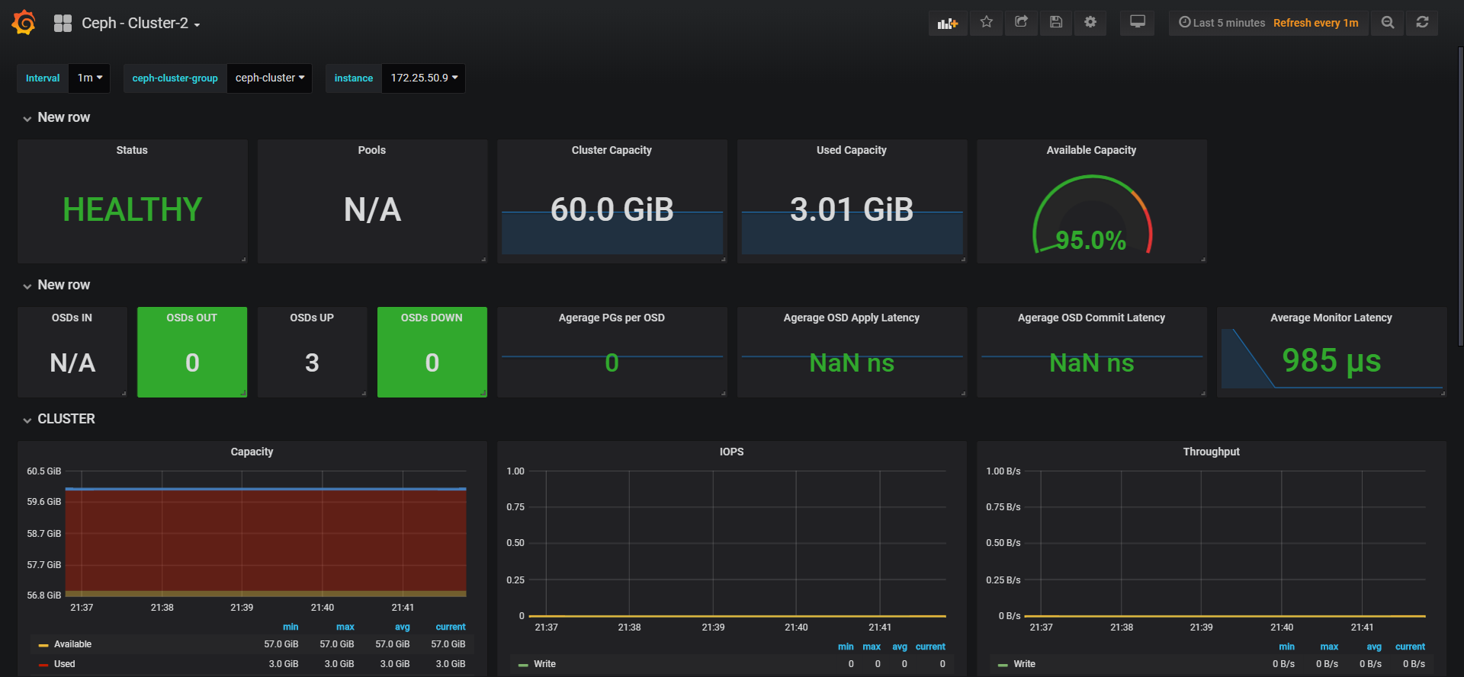Click the page vertical scrollbar
The image size is (1464, 677).
[1460, 196]
